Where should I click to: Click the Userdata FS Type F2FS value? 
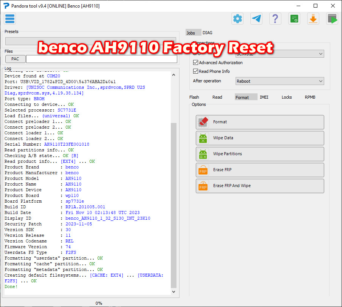coord(71,253)
